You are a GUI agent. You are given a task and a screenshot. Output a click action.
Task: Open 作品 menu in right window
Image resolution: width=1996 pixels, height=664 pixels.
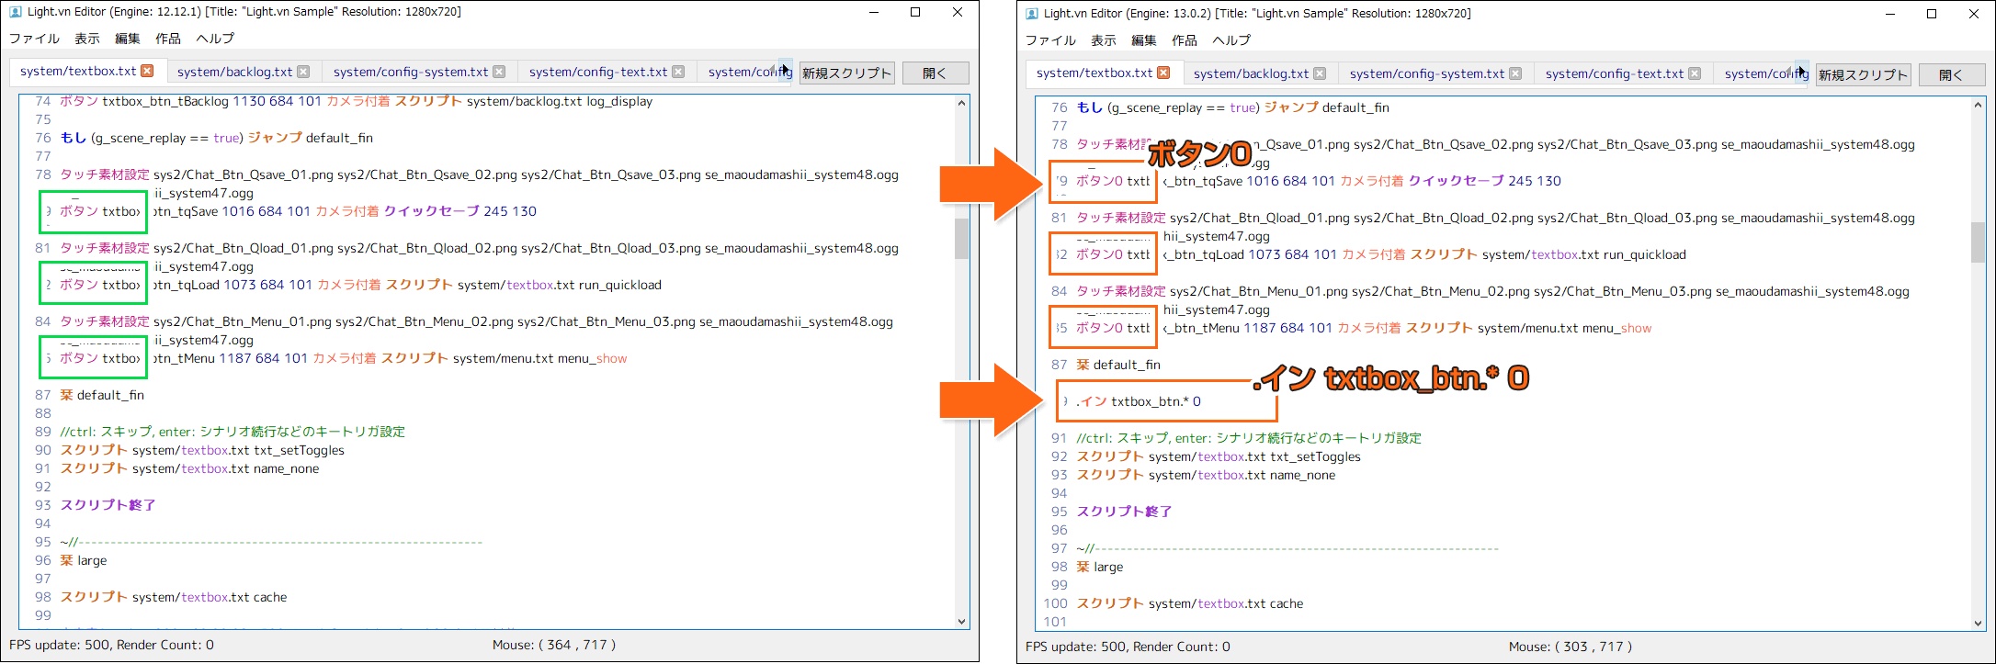pos(1185,40)
